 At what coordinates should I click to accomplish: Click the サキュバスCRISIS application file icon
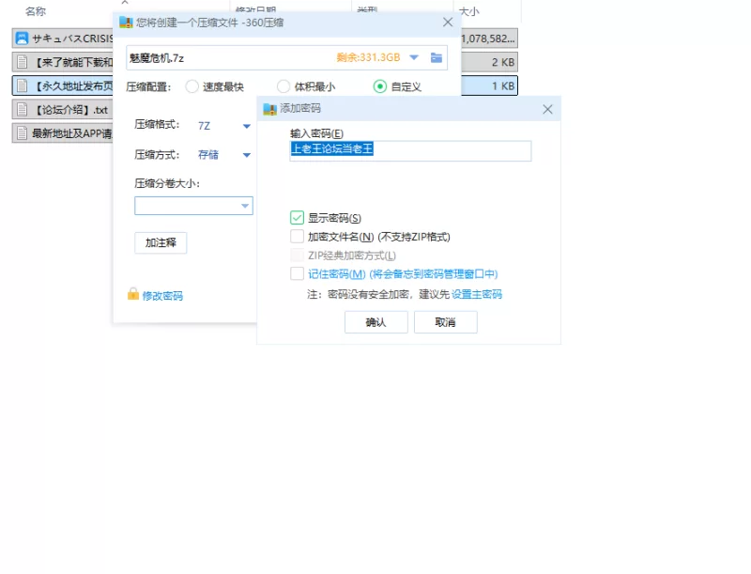coord(22,39)
